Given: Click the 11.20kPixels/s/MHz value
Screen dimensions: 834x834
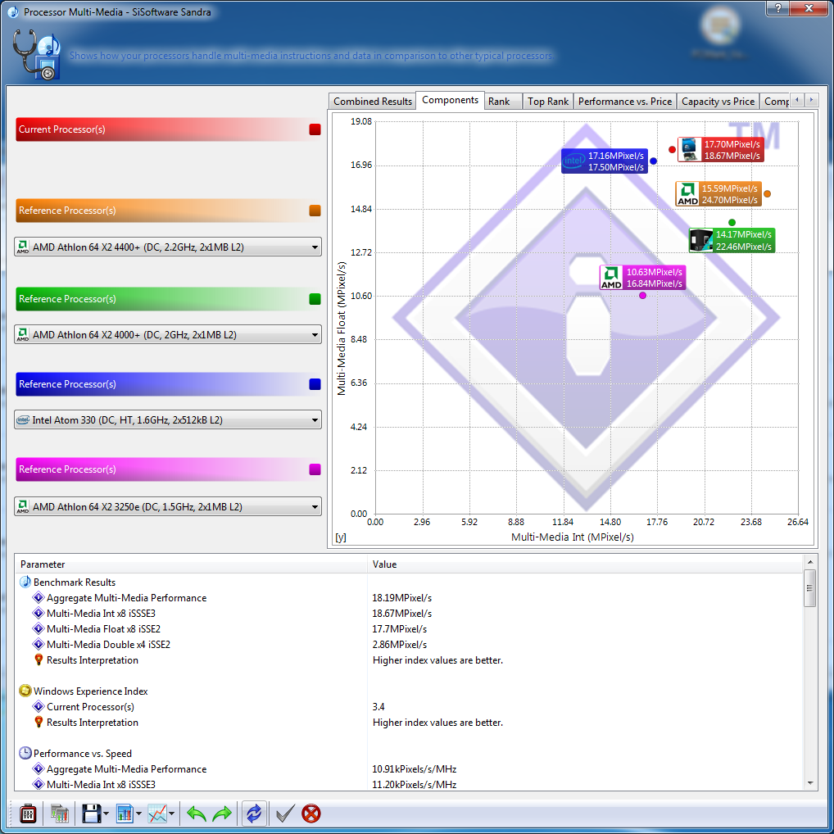Looking at the screenshot, I should click(x=415, y=785).
